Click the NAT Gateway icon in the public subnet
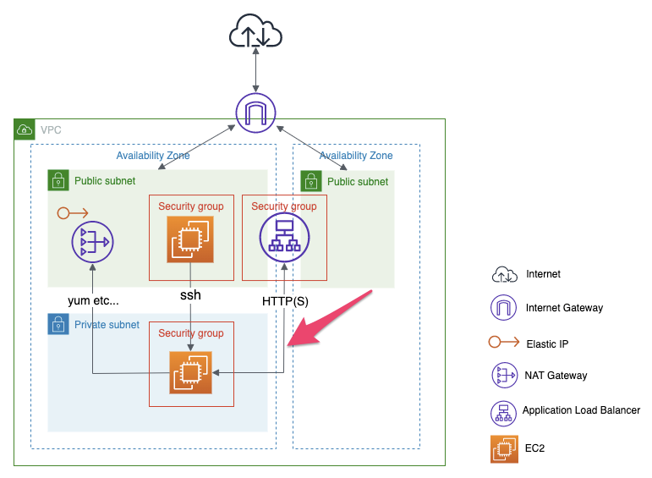This screenshot has height=478, width=652. pos(92,243)
